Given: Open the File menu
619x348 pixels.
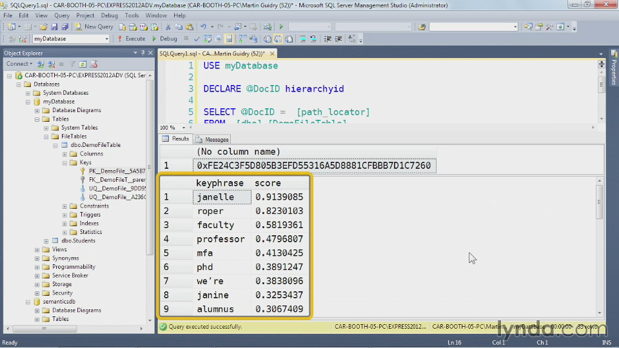Looking at the screenshot, I should pyautogui.click(x=8, y=15).
